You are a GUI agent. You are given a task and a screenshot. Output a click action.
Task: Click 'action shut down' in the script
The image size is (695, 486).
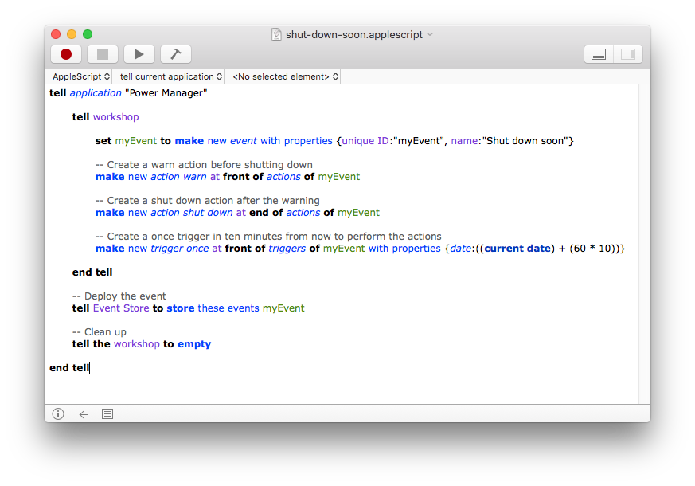tap(192, 213)
